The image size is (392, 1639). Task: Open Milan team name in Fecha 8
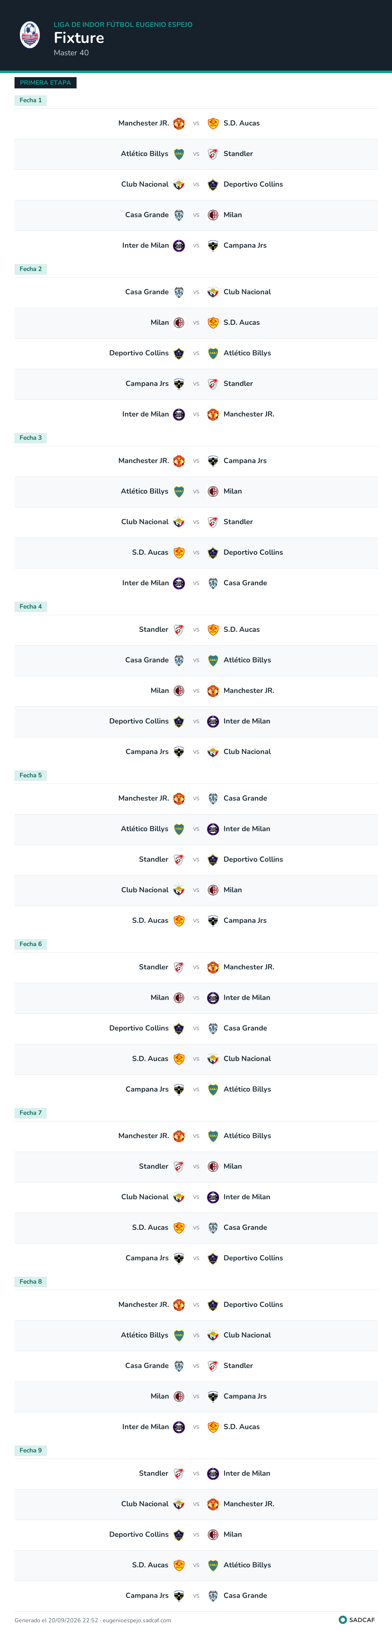159,1396
